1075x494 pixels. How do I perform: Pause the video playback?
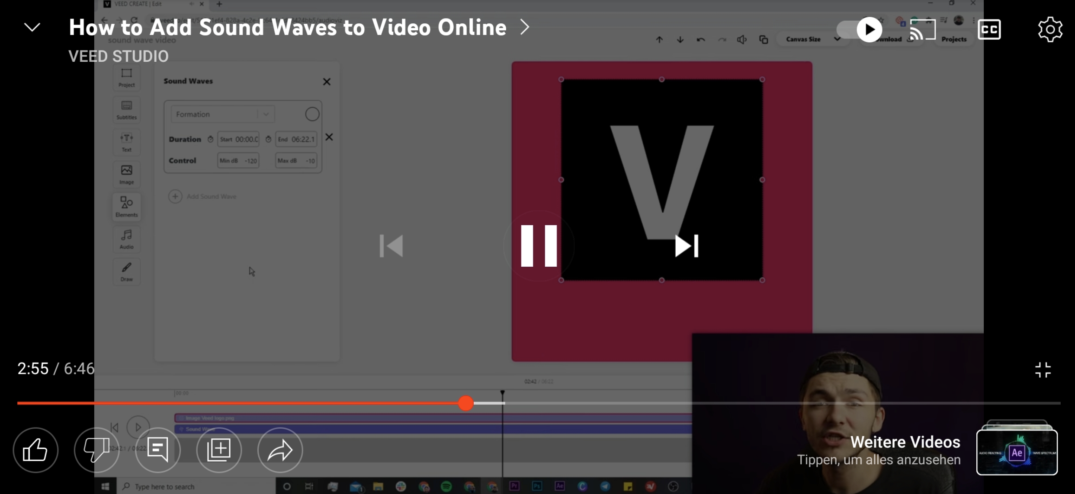539,245
